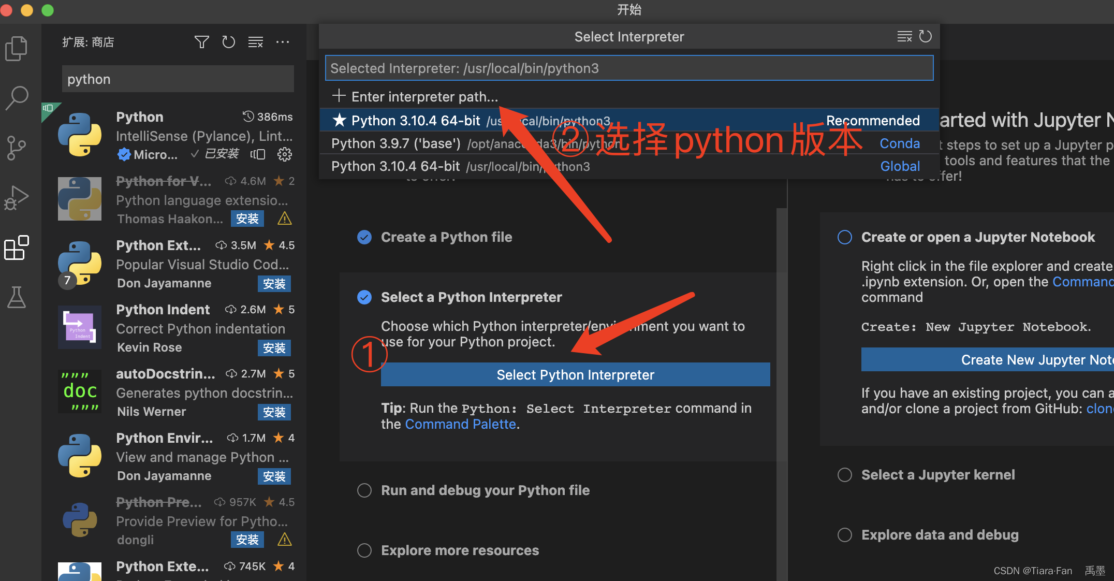Image resolution: width=1114 pixels, height=581 pixels.
Task: Install dongli's Python Pre... extension
Action: click(247, 540)
